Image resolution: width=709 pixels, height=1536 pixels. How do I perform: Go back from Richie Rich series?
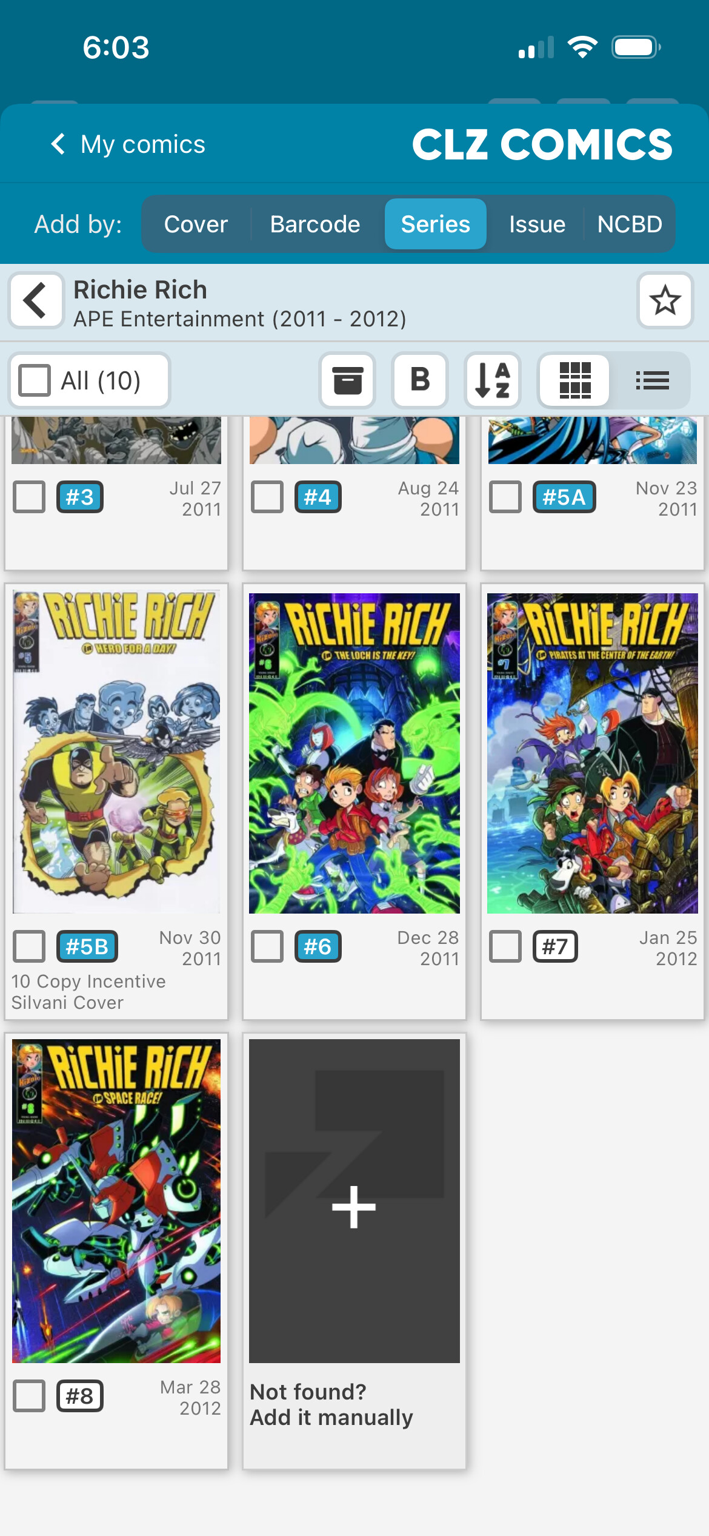(36, 300)
